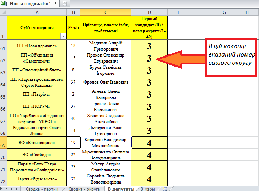Viewport: 259px width, 191px height.
Task: Select column C header
Action: 106,12
